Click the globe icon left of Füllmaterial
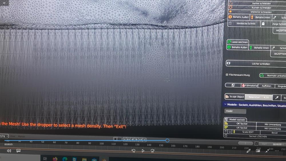 [233, 85]
